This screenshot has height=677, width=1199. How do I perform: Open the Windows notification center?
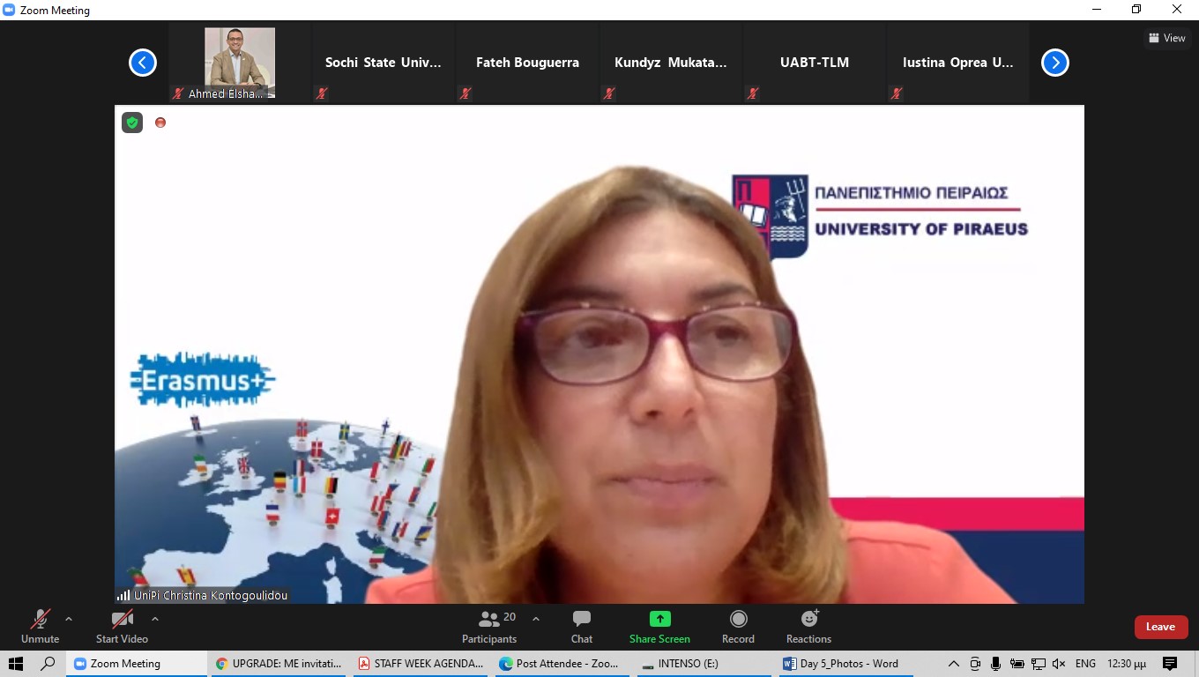click(x=1170, y=664)
